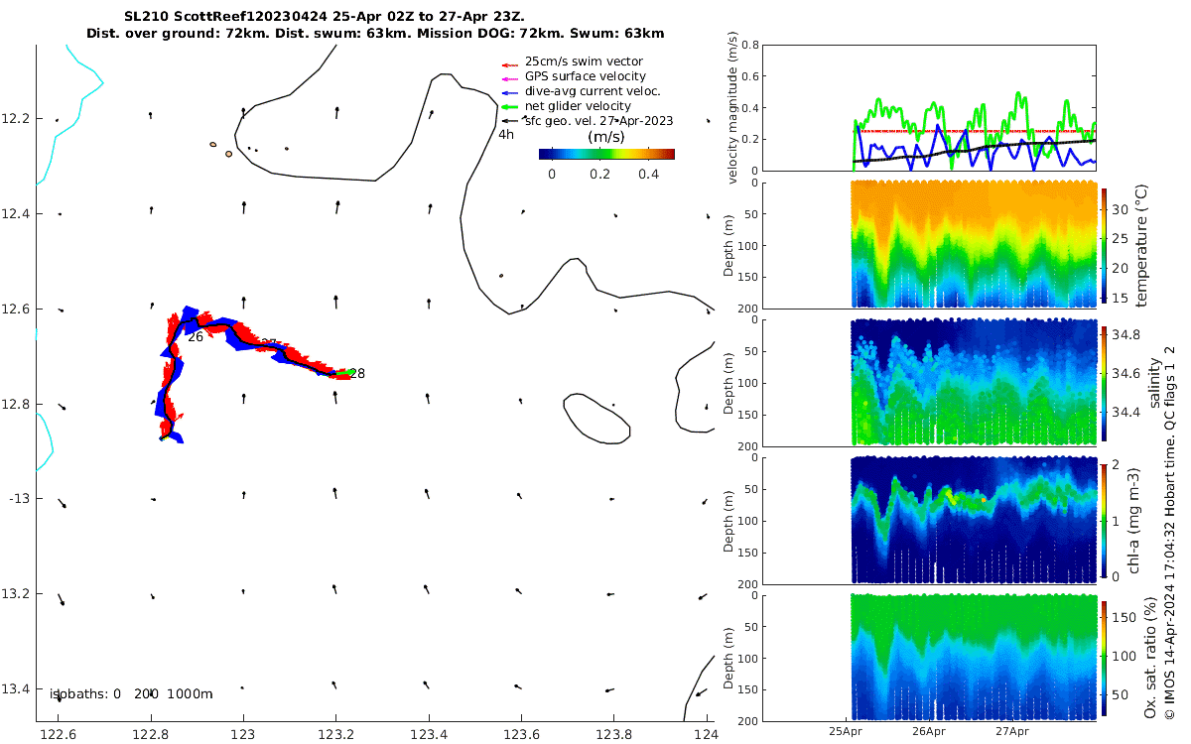
Task: Click the '4h' label below the legend
Action: pyautogui.click(x=505, y=135)
